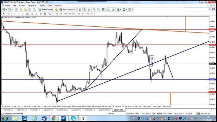The height and width of the screenshot is (122, 217).
Task: Click the connection status 23110/6 kb indicator
Action: coord(203,114)
